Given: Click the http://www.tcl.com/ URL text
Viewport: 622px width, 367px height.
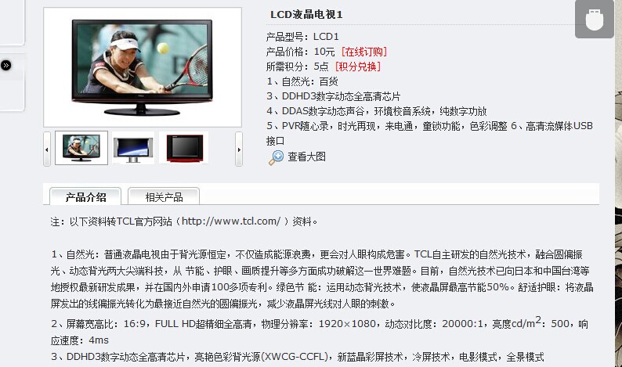Looking at the screenshot, I should [x=231, y=221].
